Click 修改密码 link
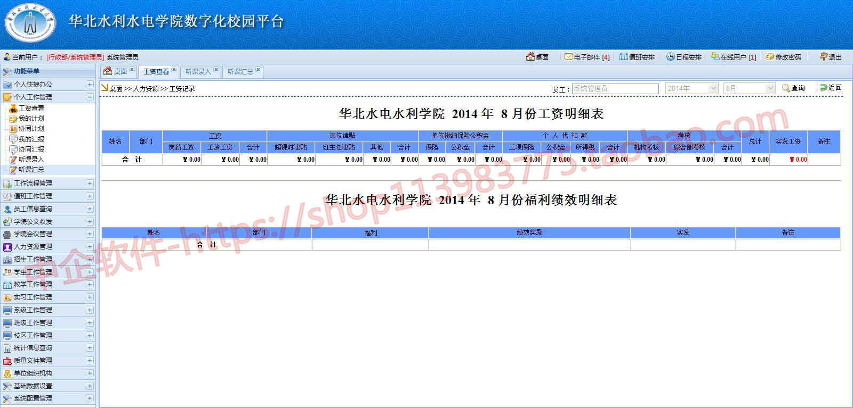 [784, 57]
